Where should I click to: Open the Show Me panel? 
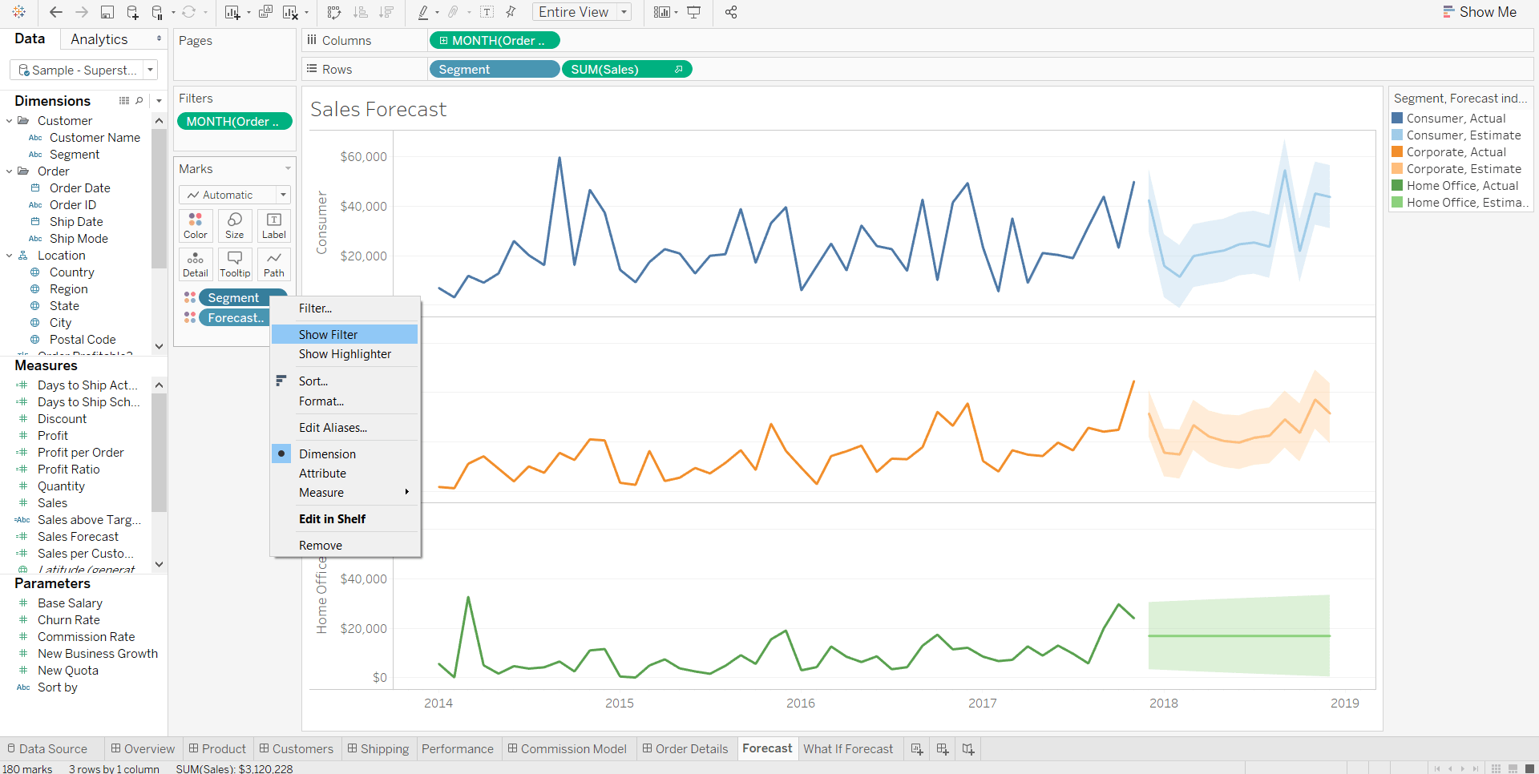(1480, 12)
